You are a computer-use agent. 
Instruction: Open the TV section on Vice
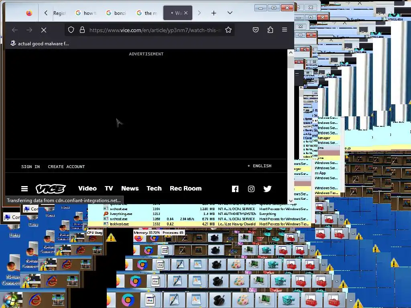click(x=109, y=188)
